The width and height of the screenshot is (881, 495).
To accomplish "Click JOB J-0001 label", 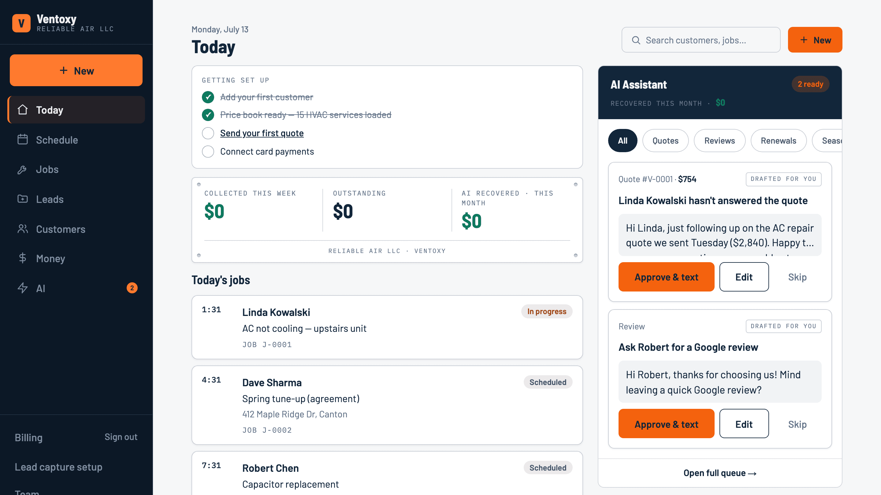I will click(x=267, y=344).
